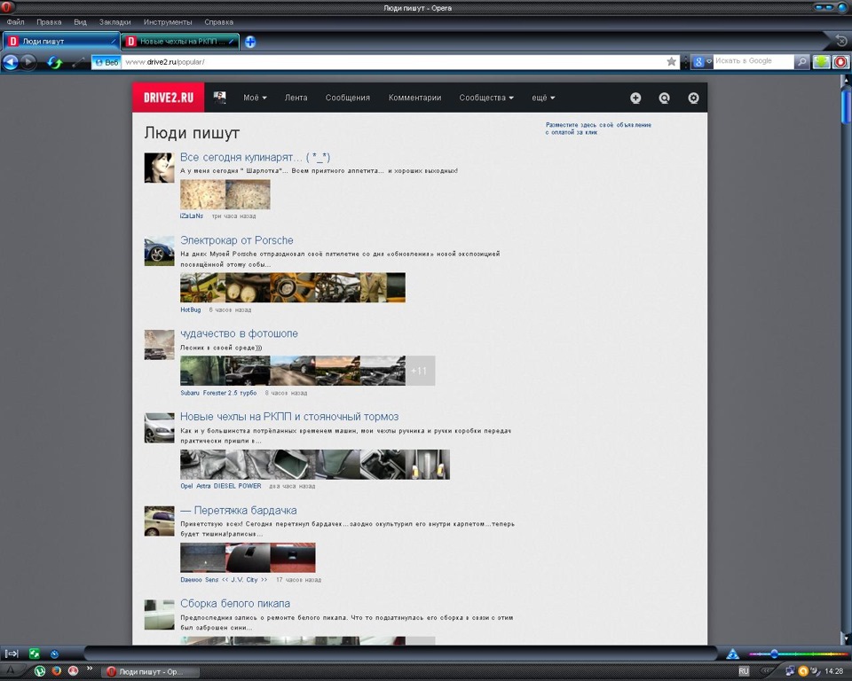The width and height of the screenshot is (852, 681).
Task: Click the DRIVE2.RU logo
Action: point(169,98)
